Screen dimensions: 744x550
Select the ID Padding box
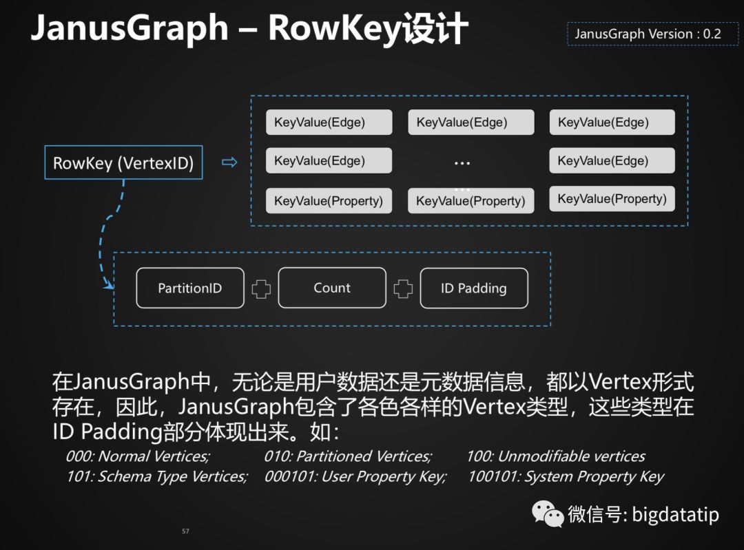(x=473, y=288)
